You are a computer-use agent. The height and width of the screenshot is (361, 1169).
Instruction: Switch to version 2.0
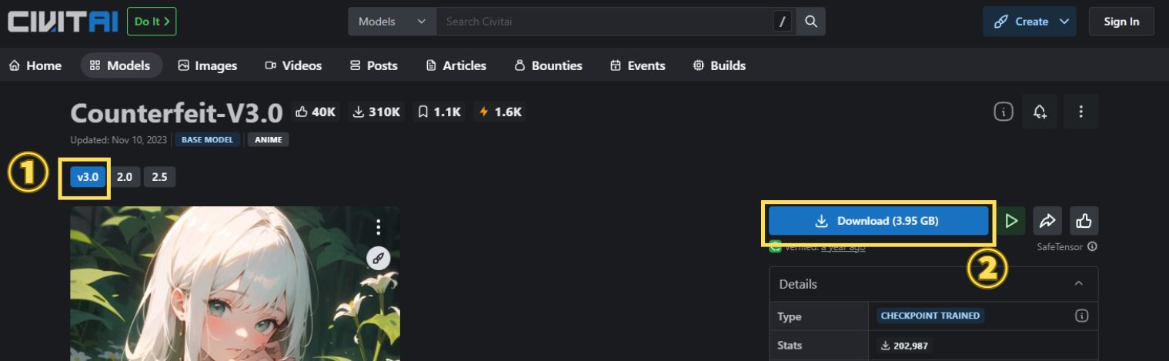tap(124, 177)
